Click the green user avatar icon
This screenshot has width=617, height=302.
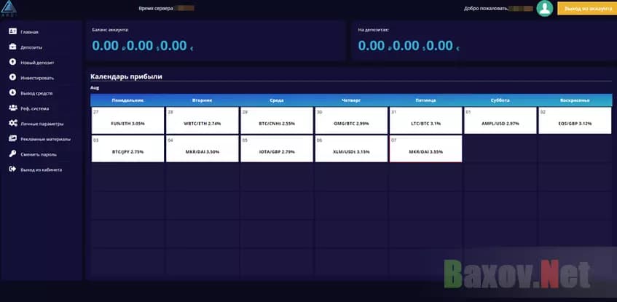pos(544,8)
